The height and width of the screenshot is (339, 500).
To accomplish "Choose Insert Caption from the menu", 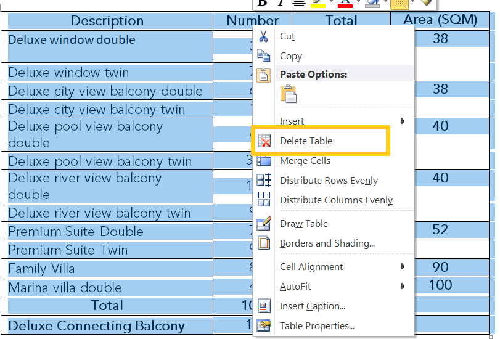I will [x=312, y=306].
